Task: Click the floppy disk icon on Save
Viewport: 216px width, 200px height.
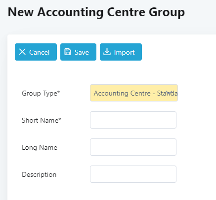Action: pyautogui.click(x=68, y=52)
